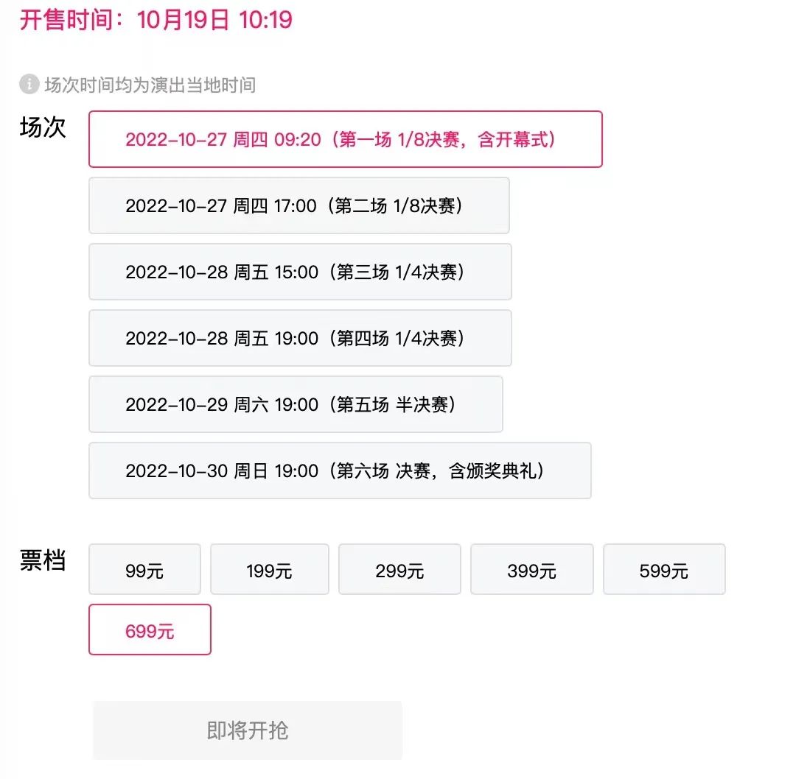The image size is (796, 779).
Task: Choose the 2022-10-27 17:00 第二场 session
Action: 298,205
